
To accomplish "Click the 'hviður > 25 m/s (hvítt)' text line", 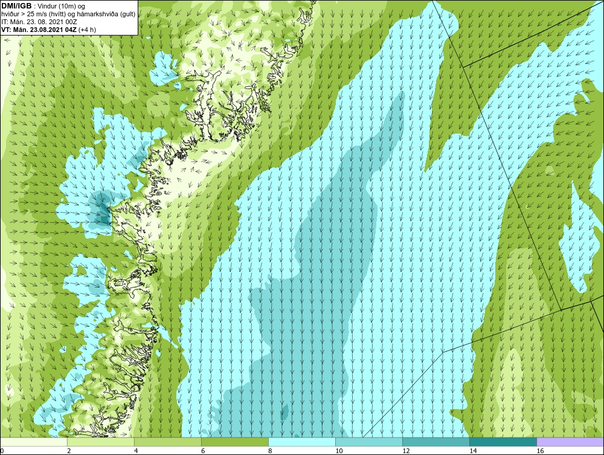I will click(x=68, y=15).
